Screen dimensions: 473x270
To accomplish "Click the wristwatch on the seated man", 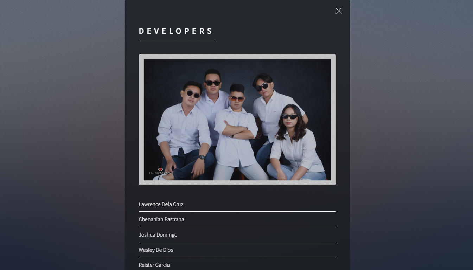I will click(x=202, y=157).
